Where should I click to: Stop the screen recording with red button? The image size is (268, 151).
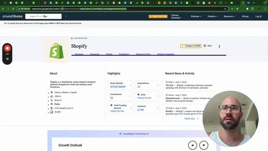coord(7,48)
